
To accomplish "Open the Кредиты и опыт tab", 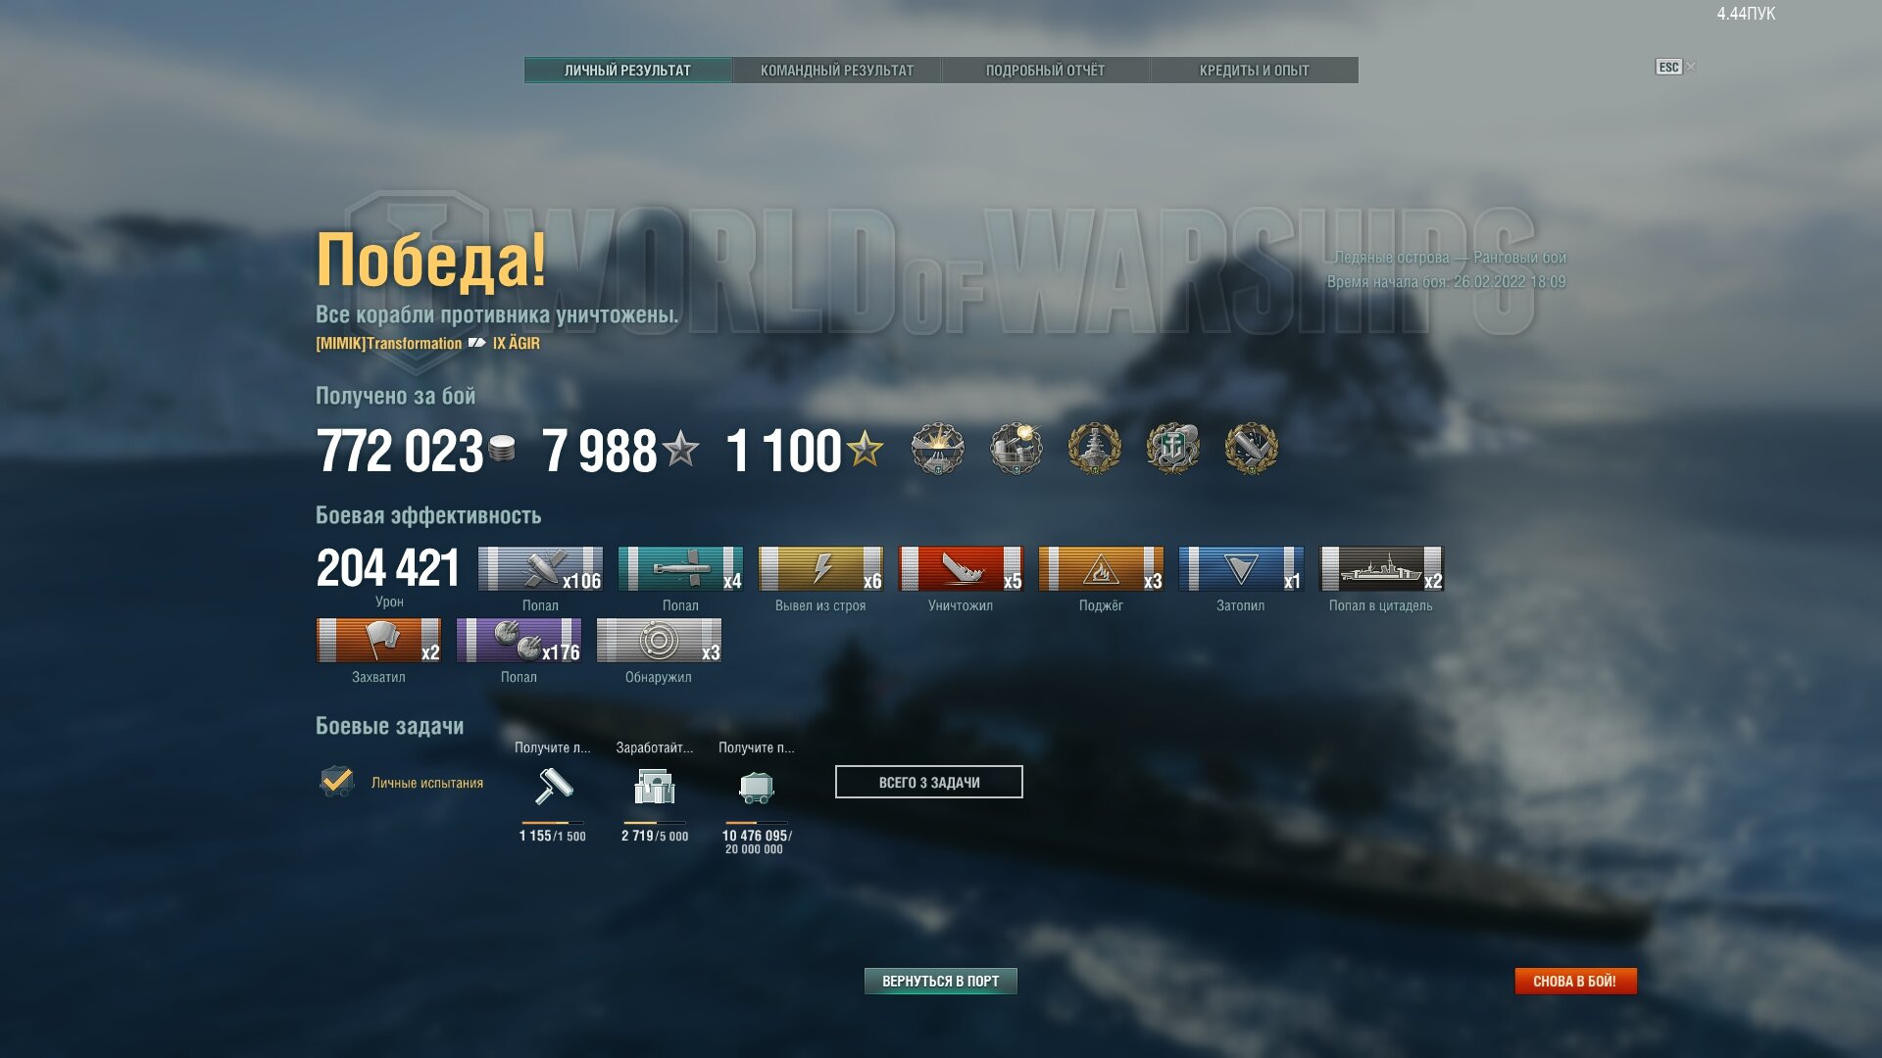I will 1254,71.
